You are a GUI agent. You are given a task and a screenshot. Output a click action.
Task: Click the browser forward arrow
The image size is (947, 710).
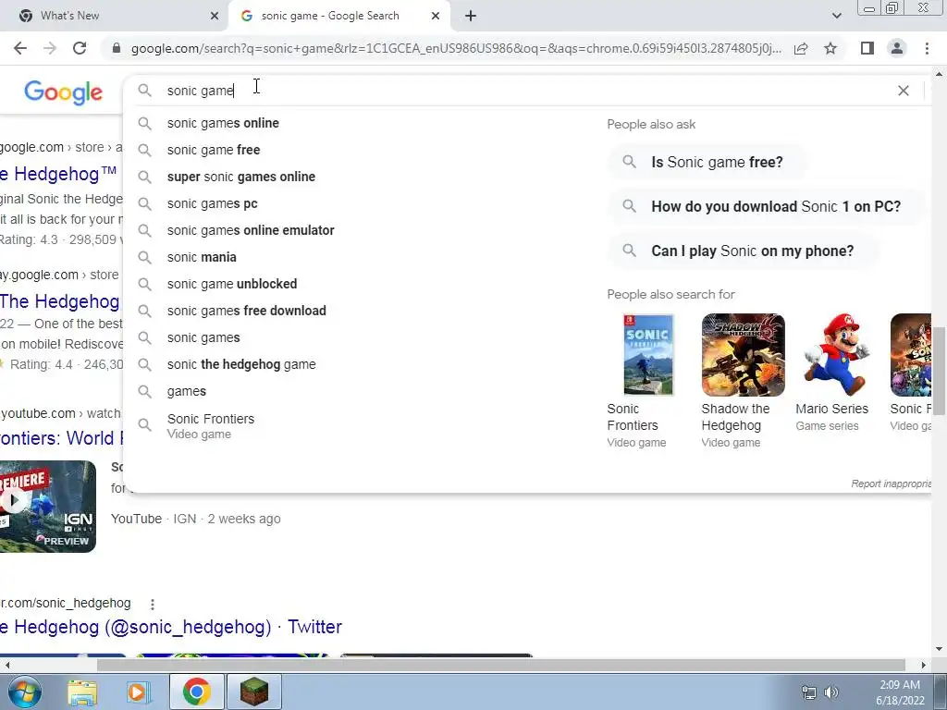[50, 48]
